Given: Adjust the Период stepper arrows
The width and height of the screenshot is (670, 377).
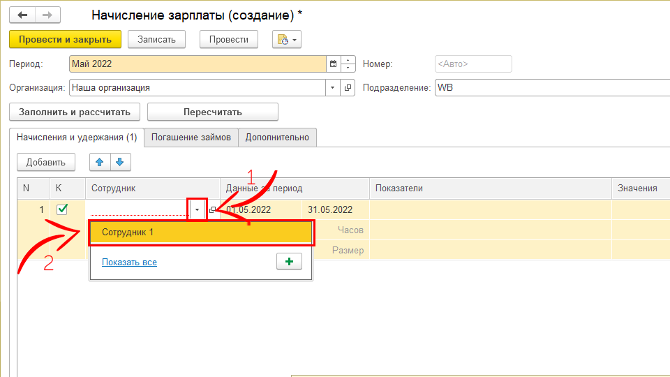Looking at the screenshot, I should (348, 64).
